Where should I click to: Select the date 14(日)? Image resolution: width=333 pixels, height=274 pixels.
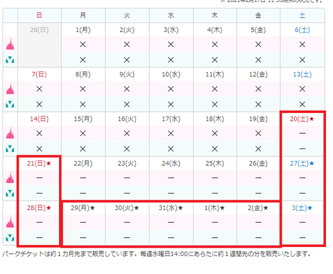(x=40, y=119)
